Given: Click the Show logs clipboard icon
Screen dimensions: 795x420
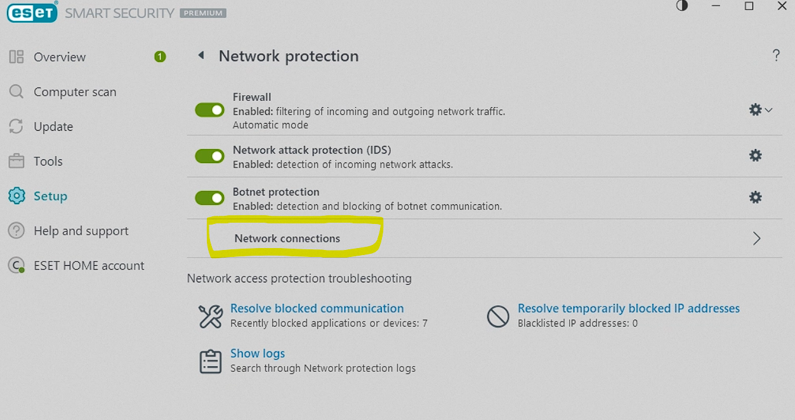Looking at the screenshot, I should click(211, 361).
